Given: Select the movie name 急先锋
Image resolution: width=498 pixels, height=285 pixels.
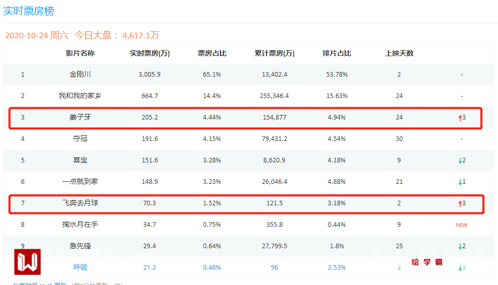Looking at the screenshot, I should 80,246.
